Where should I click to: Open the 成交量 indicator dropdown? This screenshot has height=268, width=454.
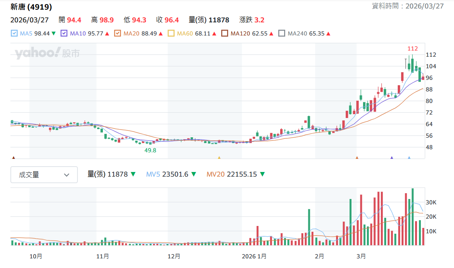(x=44, y=175)
